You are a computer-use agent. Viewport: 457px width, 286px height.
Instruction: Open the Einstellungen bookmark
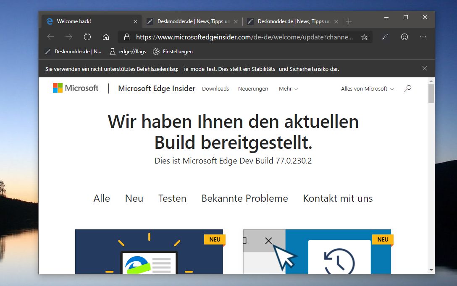173,52
